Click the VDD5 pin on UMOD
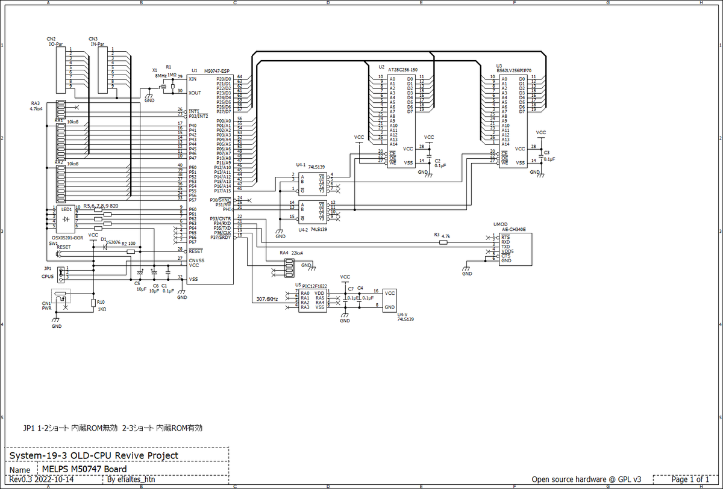 coord(506,251)
